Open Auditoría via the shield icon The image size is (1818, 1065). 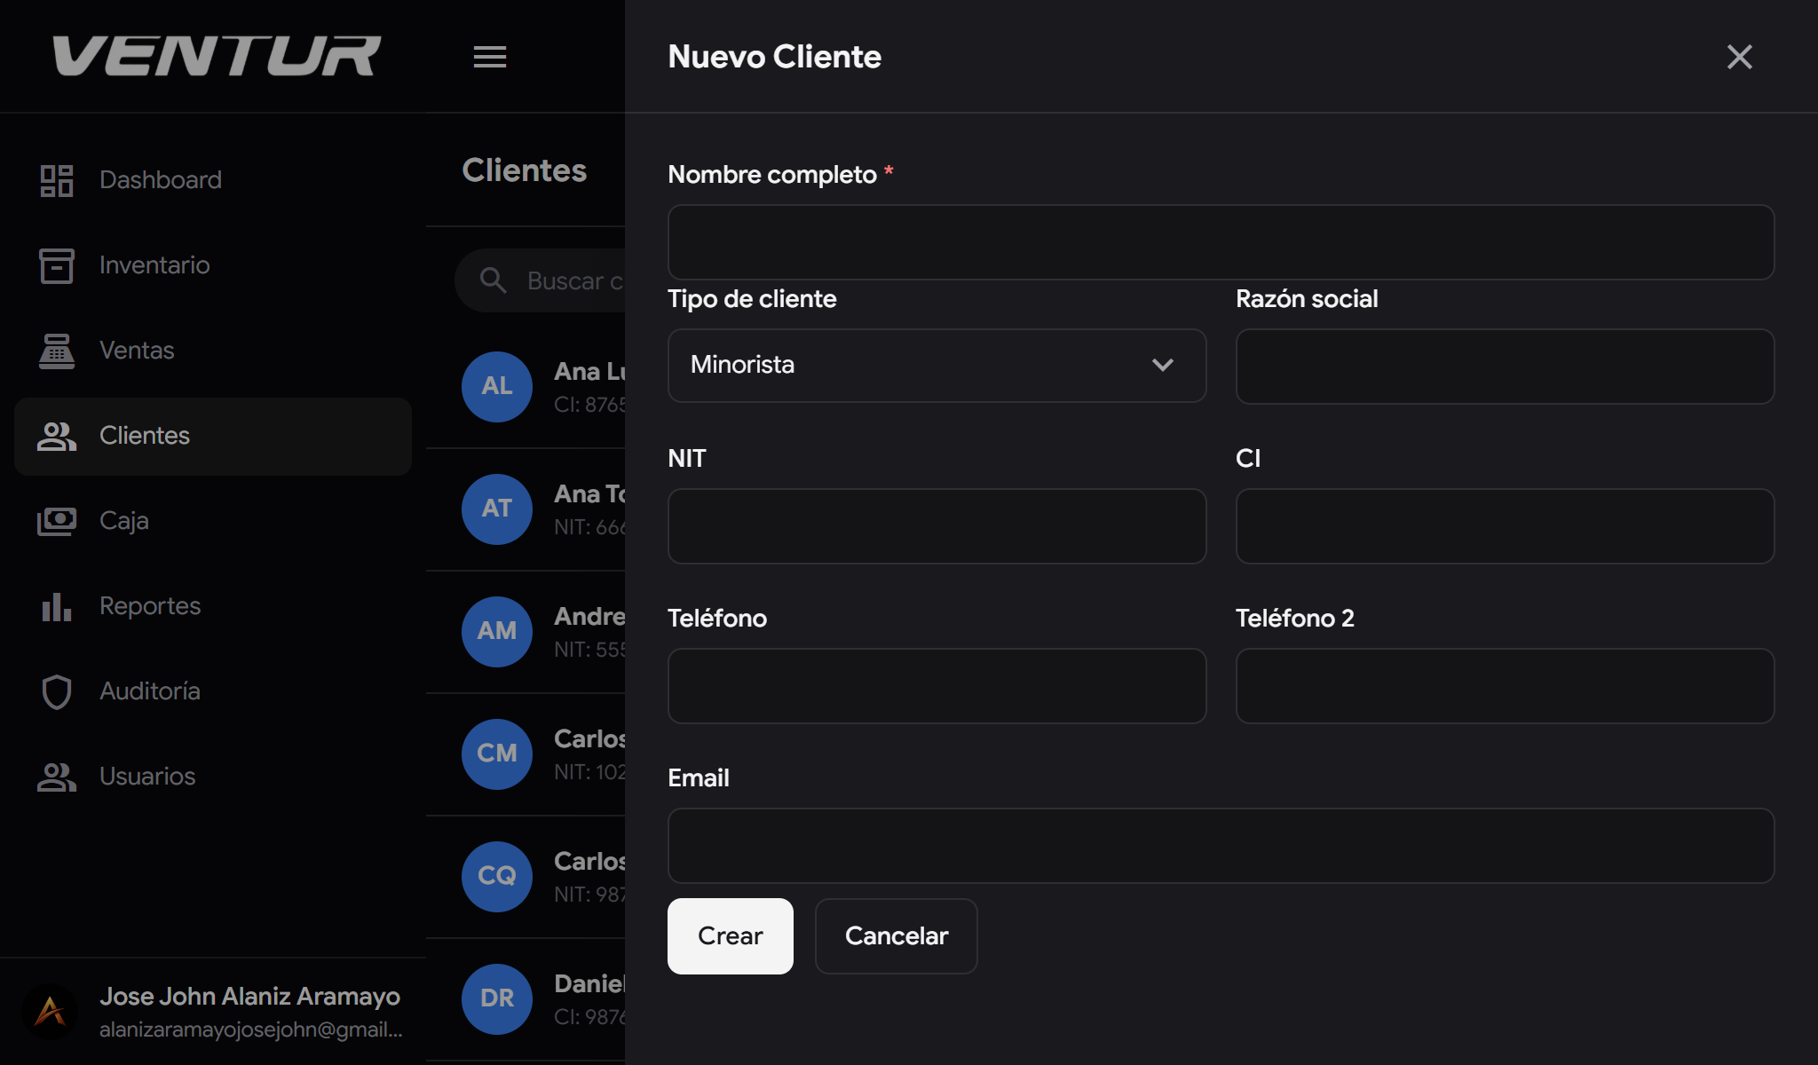[x=57, y=691]
